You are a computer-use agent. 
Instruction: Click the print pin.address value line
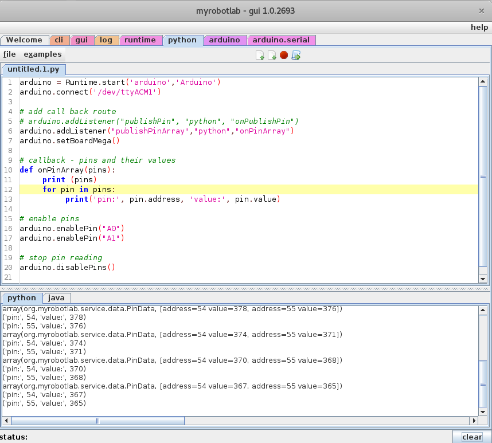(173, 199)
